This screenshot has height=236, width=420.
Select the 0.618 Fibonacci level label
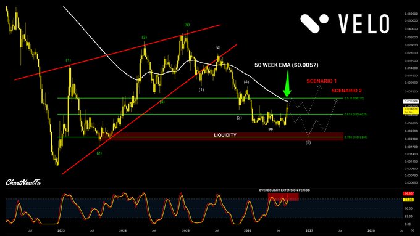point(356,115)
